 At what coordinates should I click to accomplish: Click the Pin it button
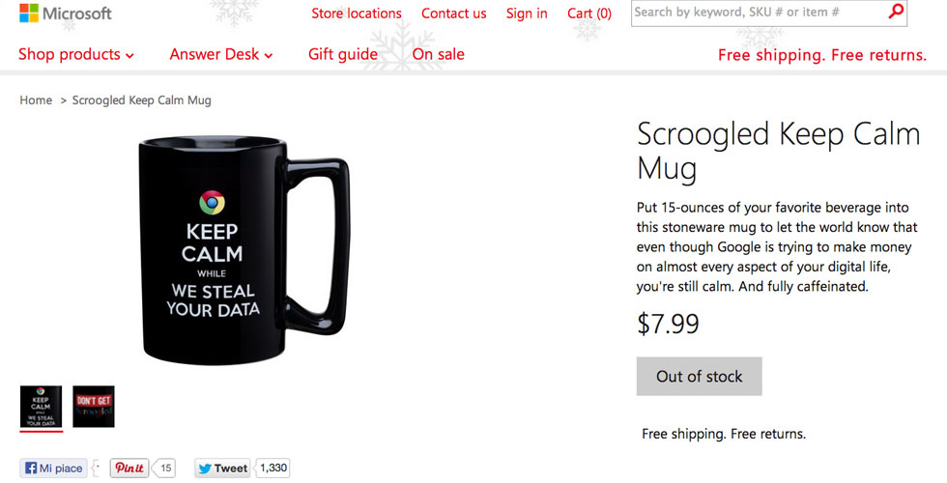pyautogui.click(x=129, y=469)
